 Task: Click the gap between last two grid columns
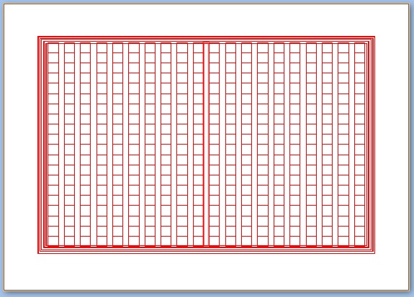[x=351, y=145]
